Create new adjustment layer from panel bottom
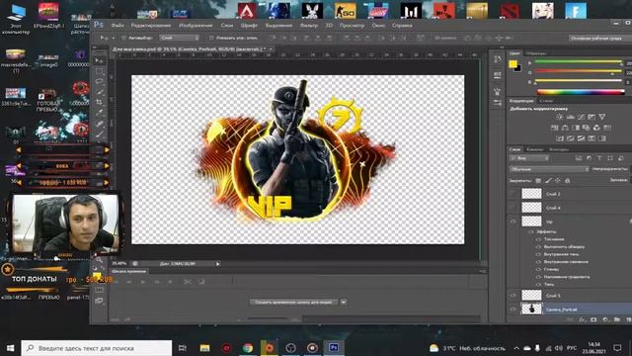This screenshot has height=356, width=632. pyautogui.click(x=605, y=319)
